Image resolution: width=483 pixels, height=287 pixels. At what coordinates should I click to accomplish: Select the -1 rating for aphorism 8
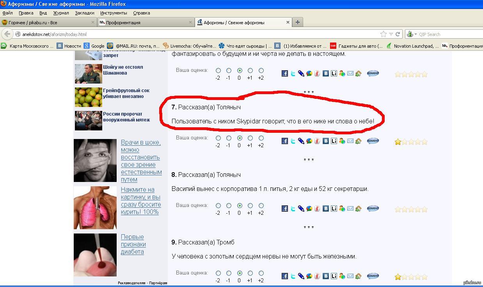pyautogui.click(x=229, y=205)
